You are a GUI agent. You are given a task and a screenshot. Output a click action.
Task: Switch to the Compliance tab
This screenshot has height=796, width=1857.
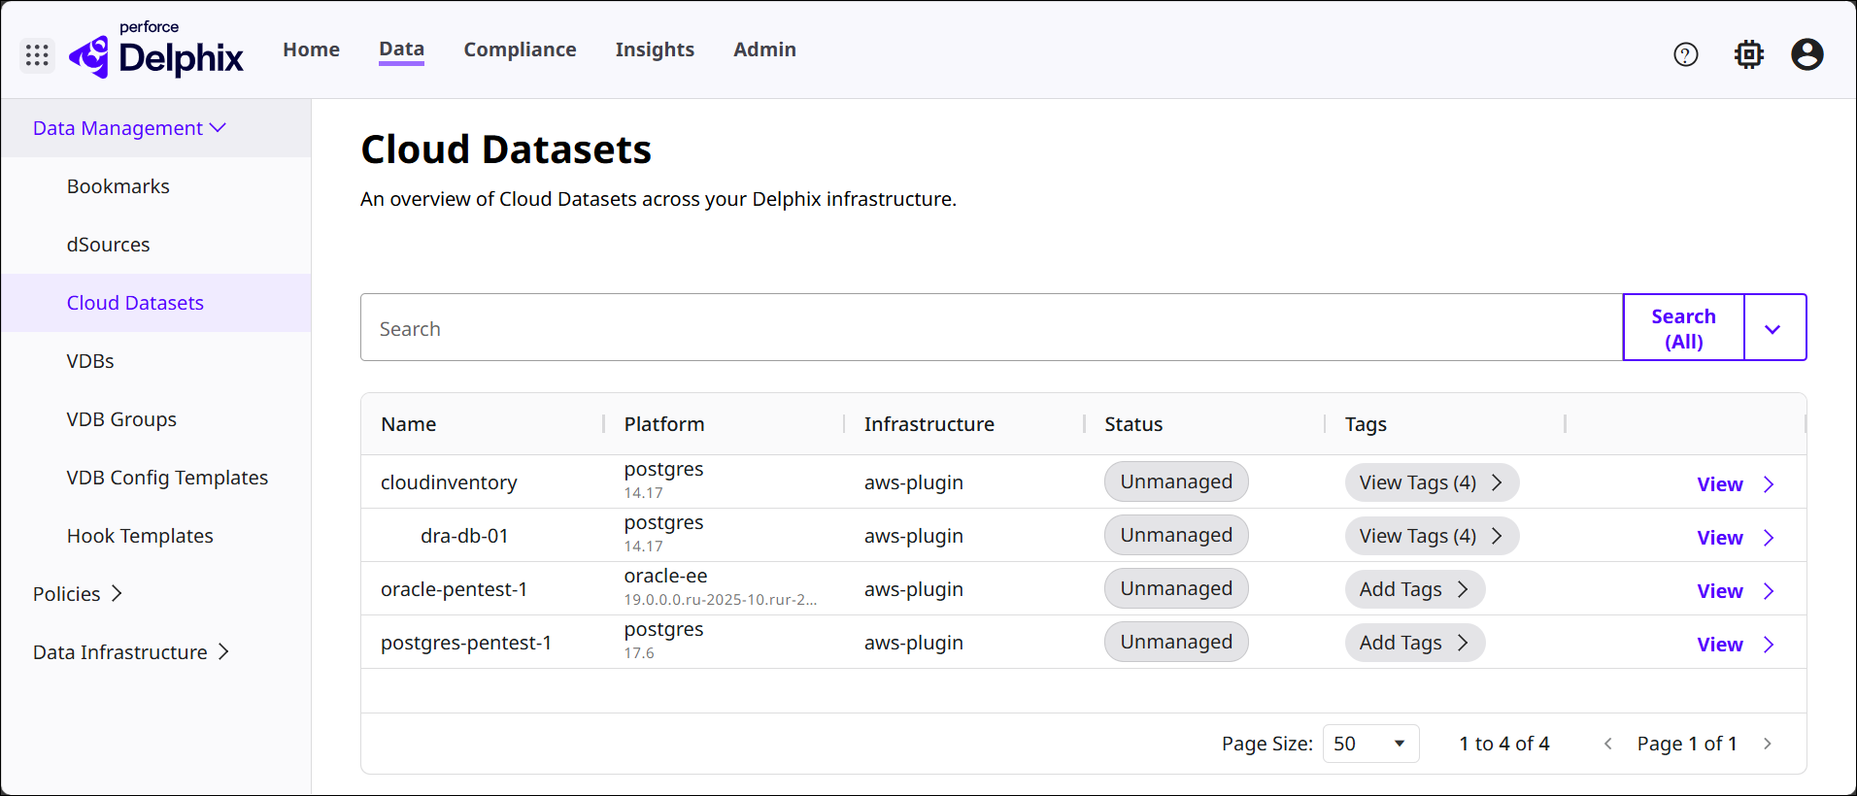520,50
